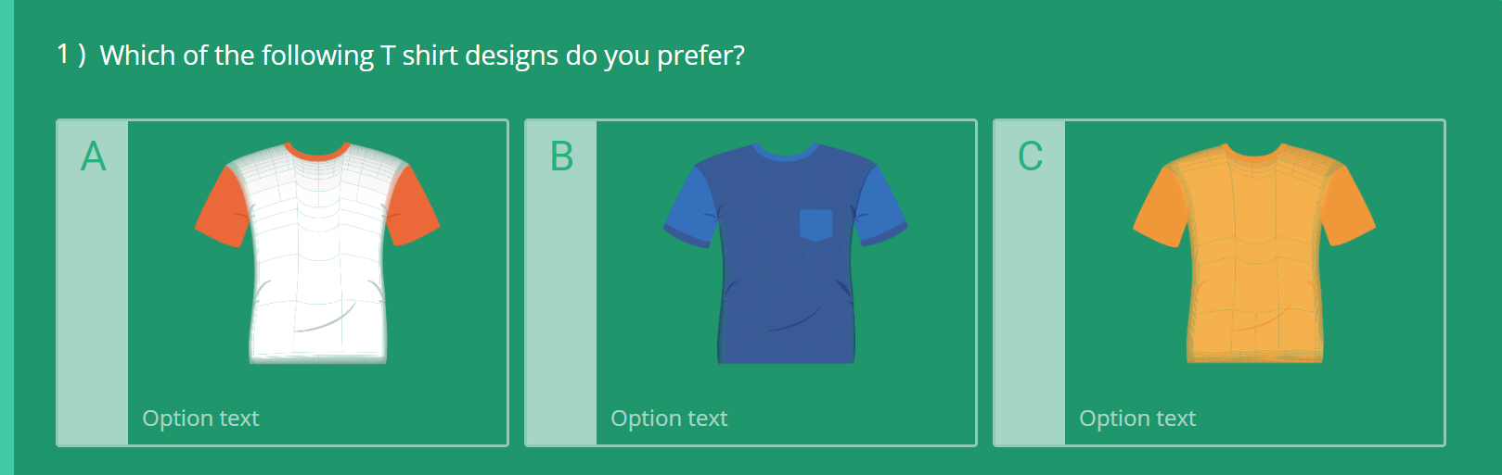Click the chest pocket on the blue shirt
Screen dimensions: 1502x475
(815, 225)
